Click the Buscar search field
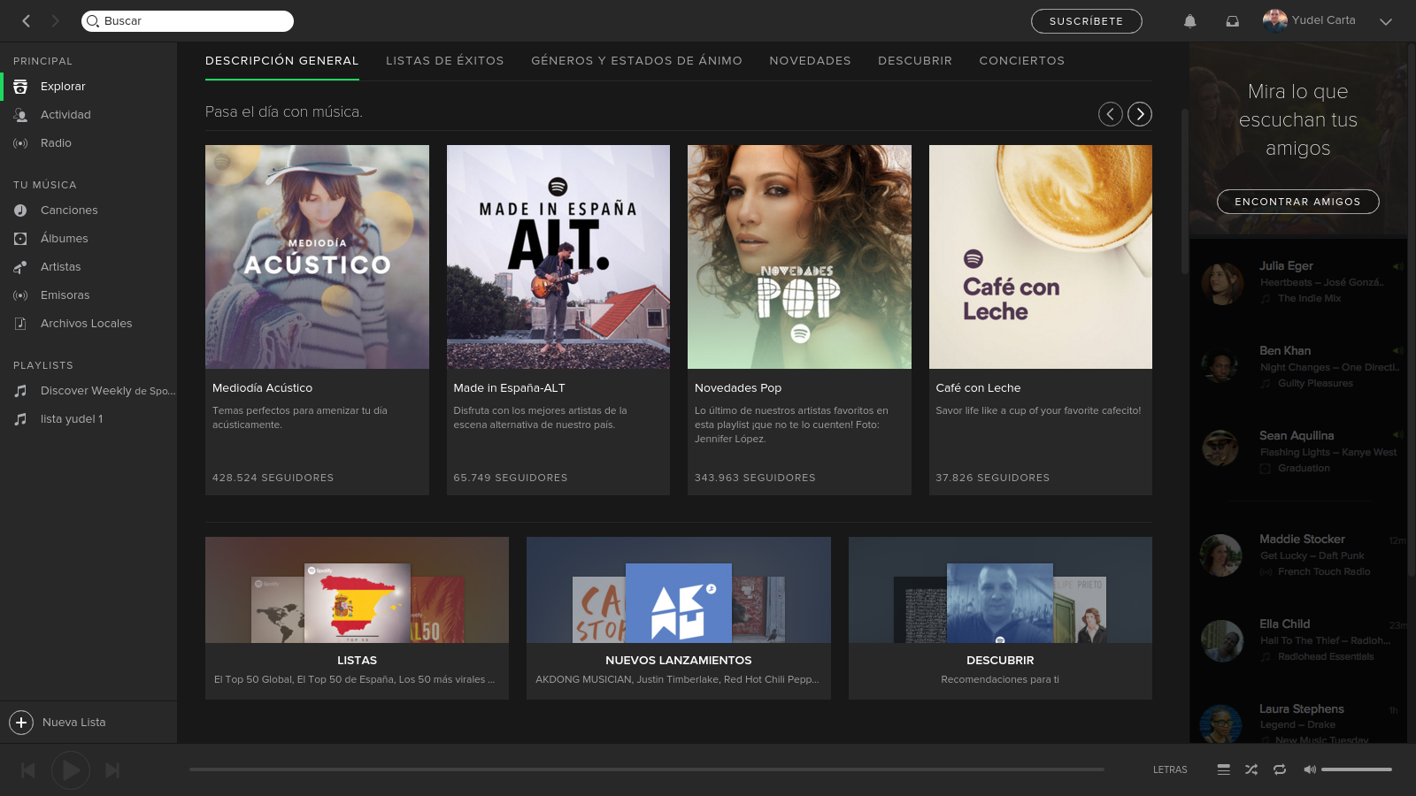The image size is (1416, 796). [x=188, y=20]
